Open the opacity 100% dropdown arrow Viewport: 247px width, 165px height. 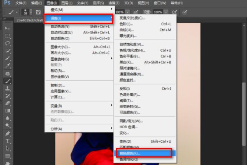tap(128, 12)
